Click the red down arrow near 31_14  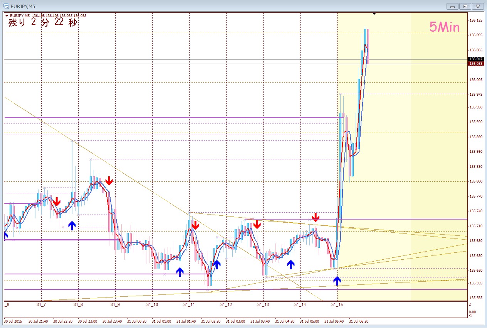point(316,217)
